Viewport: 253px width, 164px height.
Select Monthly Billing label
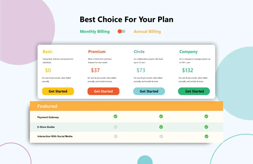[95, 31]
